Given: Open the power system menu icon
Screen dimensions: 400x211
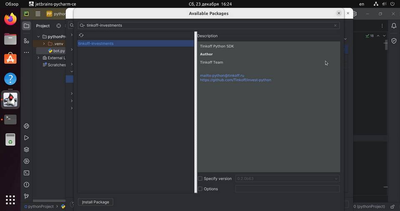Looking at the screenshot, I should tap(392, 4).
